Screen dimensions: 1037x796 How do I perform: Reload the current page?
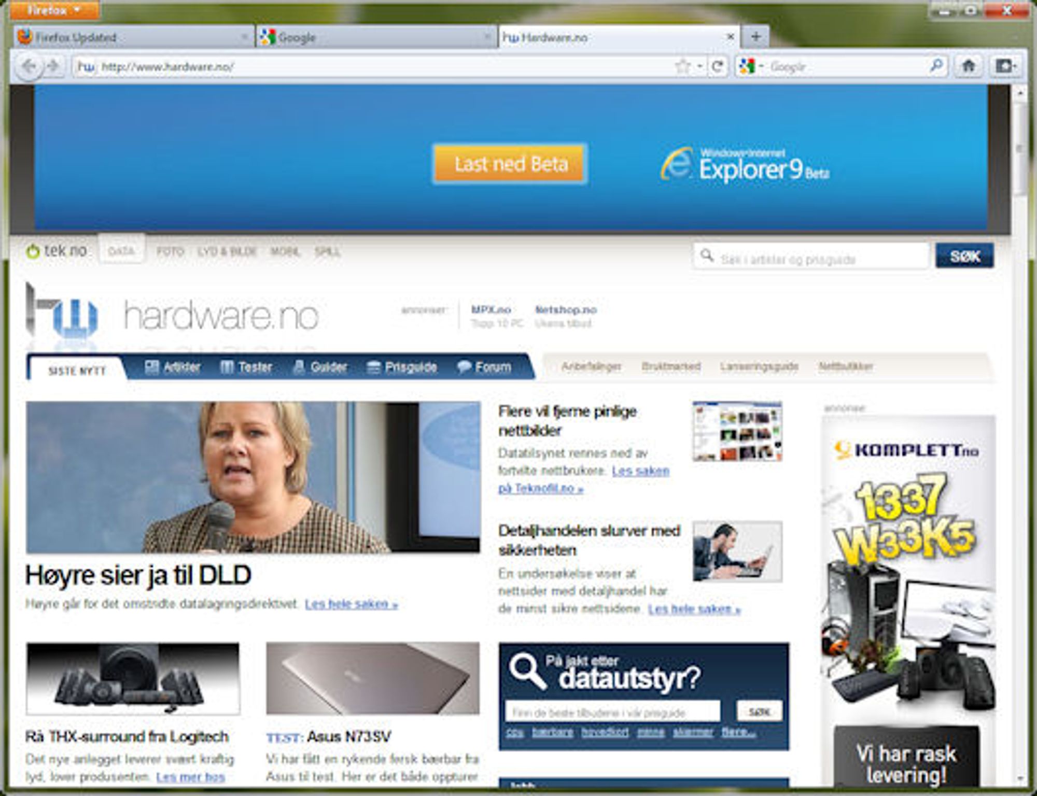717,66
